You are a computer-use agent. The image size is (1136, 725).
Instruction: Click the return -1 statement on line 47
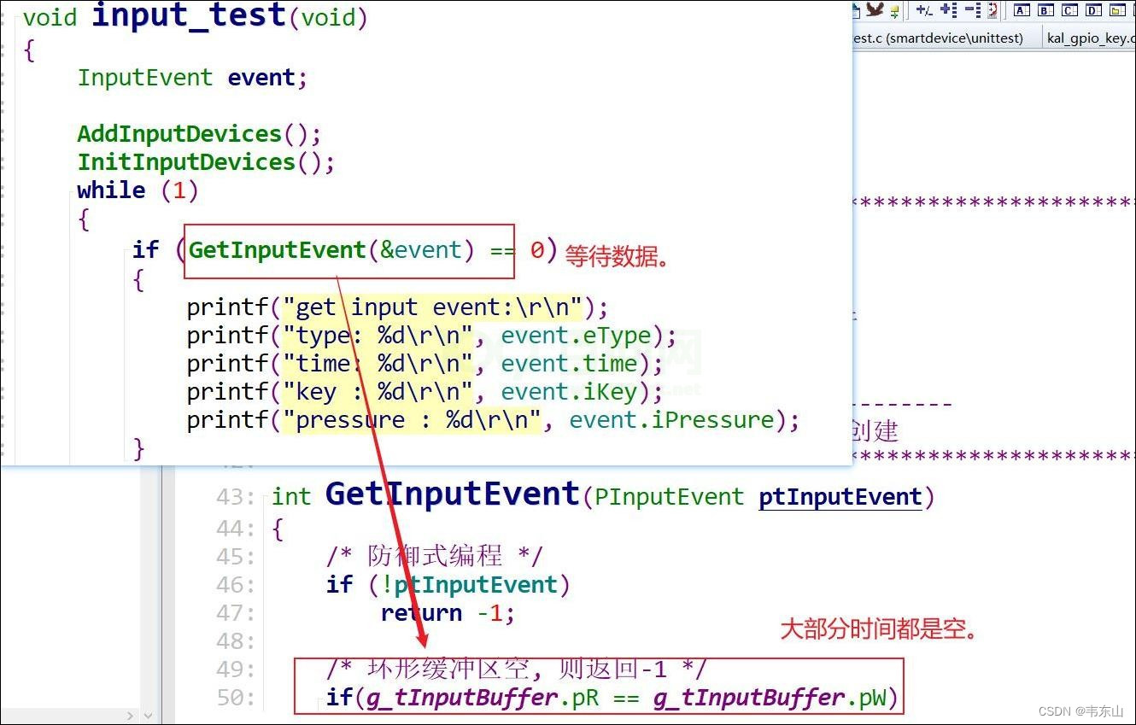(448, 613)
